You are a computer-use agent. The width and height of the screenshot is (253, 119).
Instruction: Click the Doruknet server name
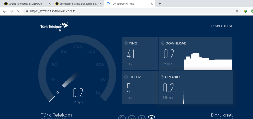pyautogui.click(x=222, y=115)
